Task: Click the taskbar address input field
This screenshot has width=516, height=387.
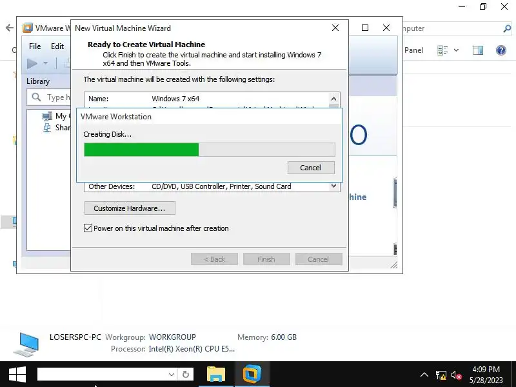Action: point(103,375)
